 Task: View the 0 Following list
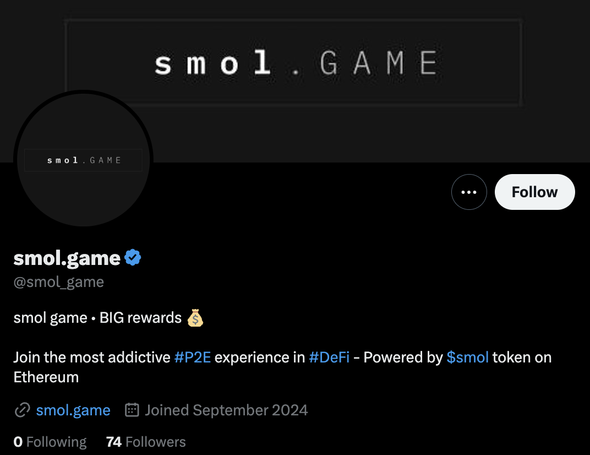tap(50, 442)
